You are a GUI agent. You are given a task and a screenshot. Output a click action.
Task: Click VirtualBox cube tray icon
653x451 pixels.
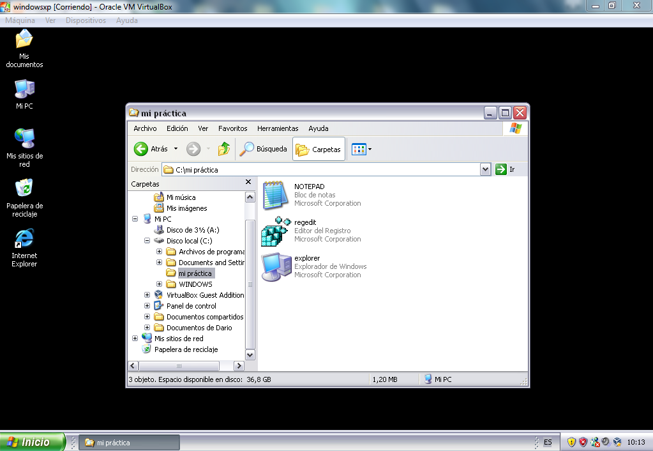[617, 442]
